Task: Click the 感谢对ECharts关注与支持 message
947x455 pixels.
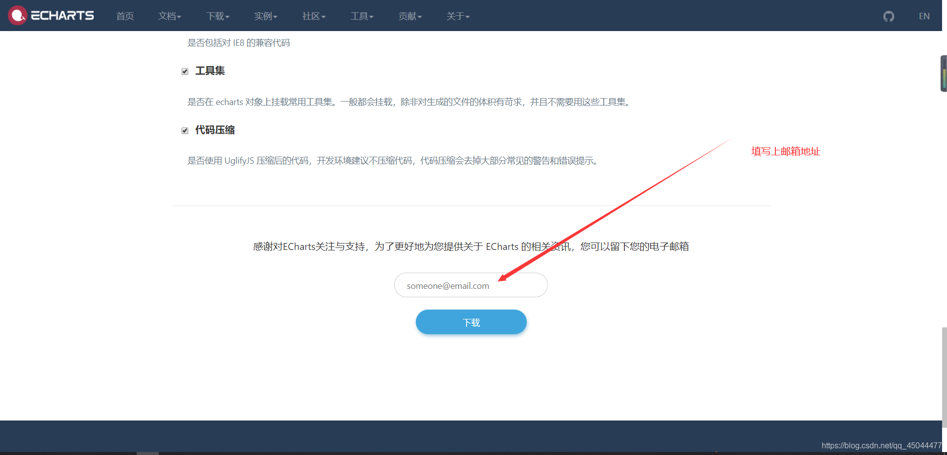Action: [x=471, y=246]
